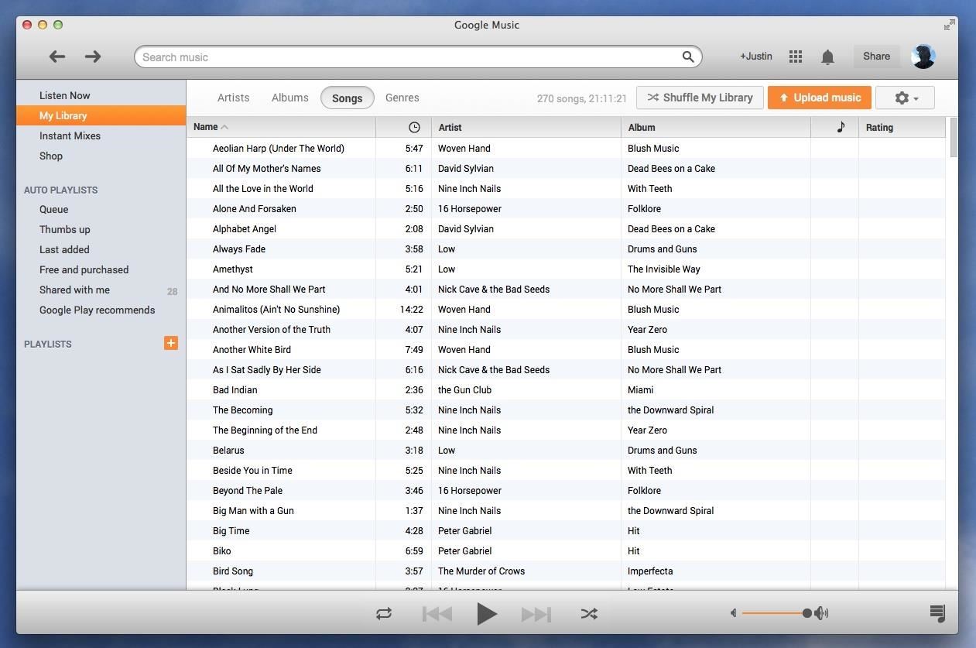The width and height of the screenshot is (976, 648).
Task: Open the +Justin link
Action: [x=755, y=57]
